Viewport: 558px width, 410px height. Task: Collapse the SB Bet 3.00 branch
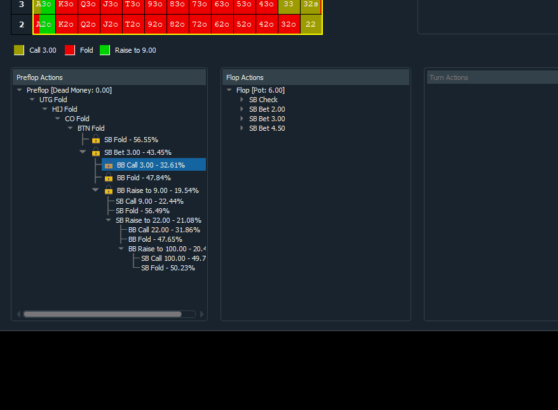[83, 152]
